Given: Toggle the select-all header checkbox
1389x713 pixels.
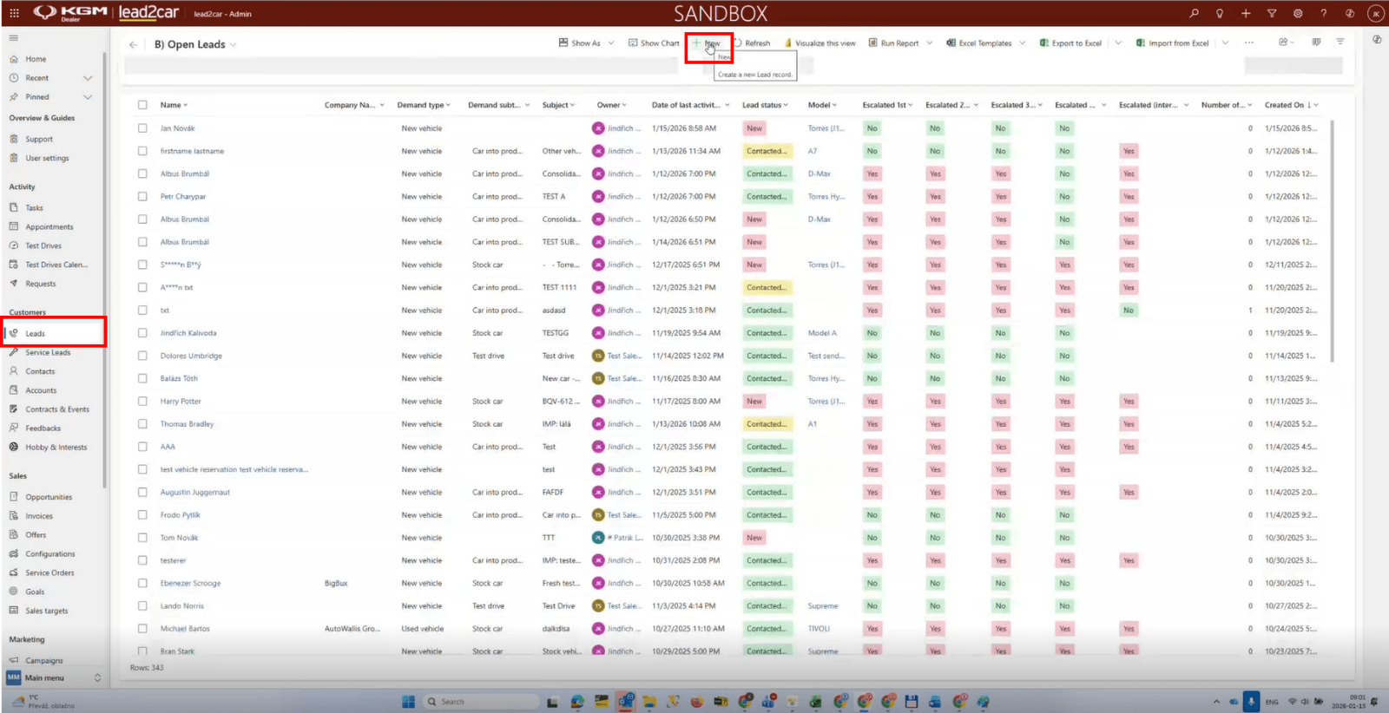Looking at the screenshot, I should coord(142,105).
